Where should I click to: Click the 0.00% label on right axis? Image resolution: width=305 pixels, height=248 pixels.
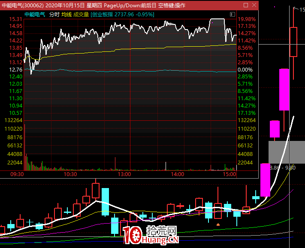(245, 69)
